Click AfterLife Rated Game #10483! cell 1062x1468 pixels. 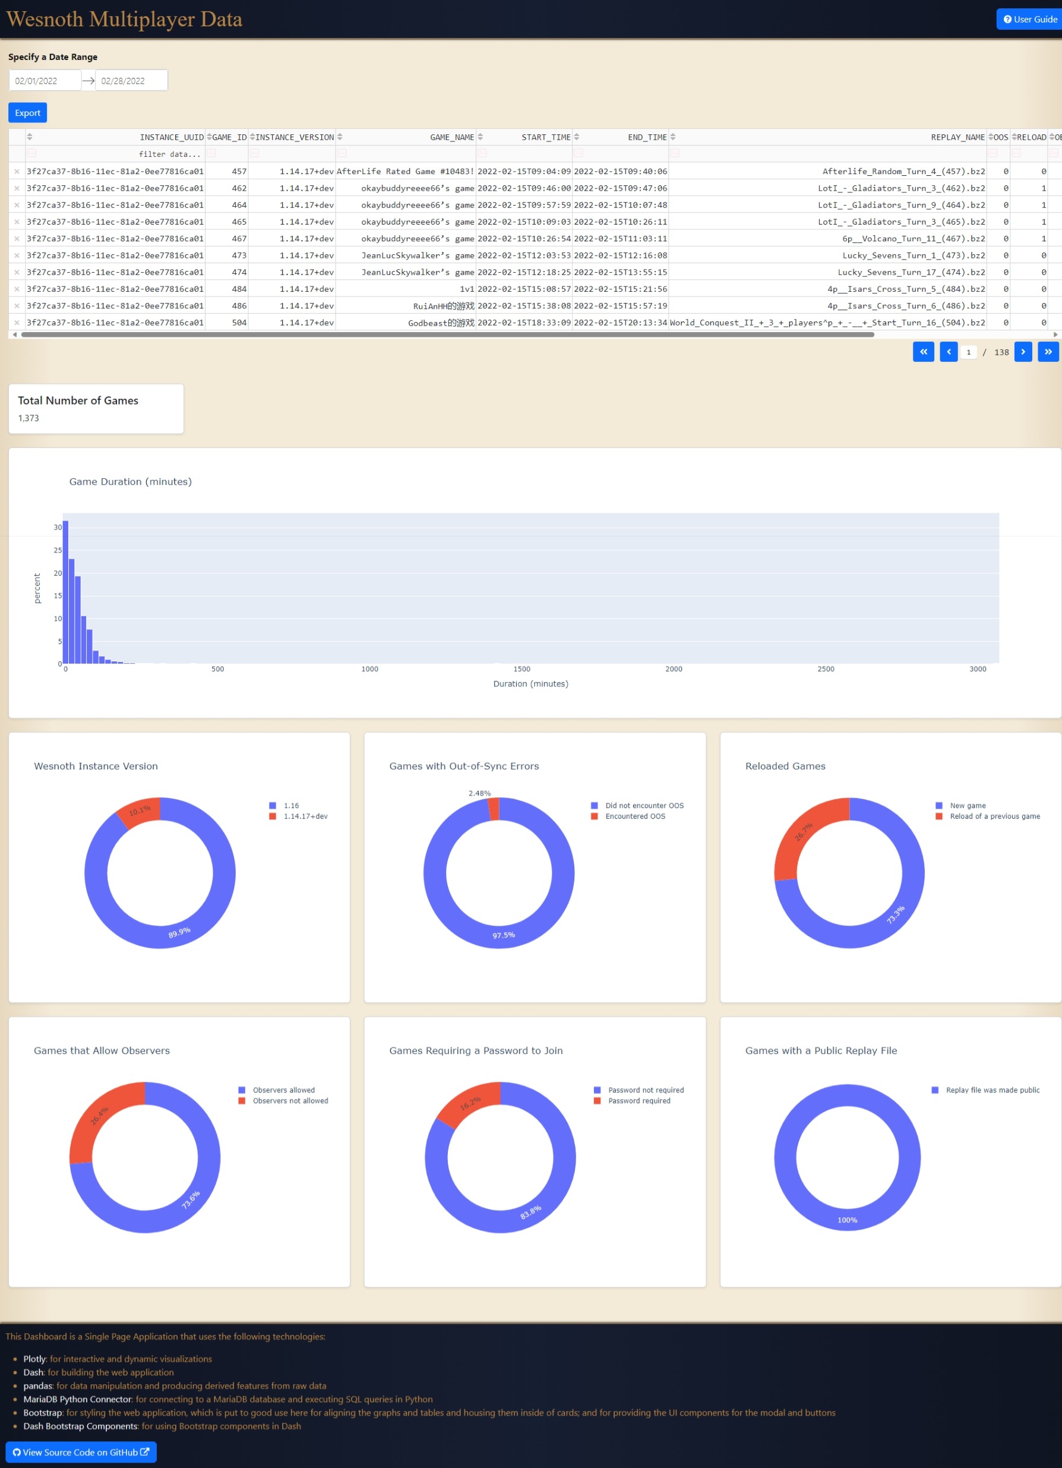point(406,172)
